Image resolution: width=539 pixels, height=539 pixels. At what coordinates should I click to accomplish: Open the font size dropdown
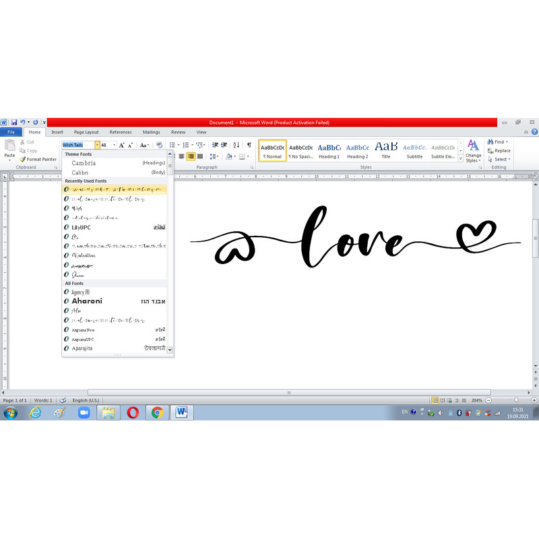tap(114, 145)
